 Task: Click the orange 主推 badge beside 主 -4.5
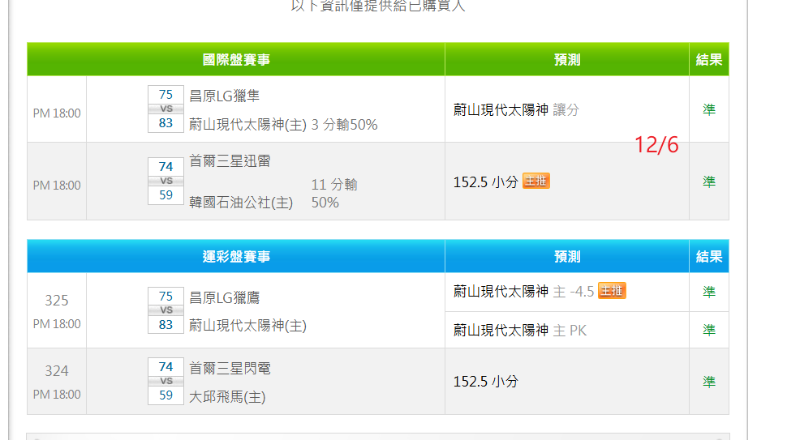[612, 291]
